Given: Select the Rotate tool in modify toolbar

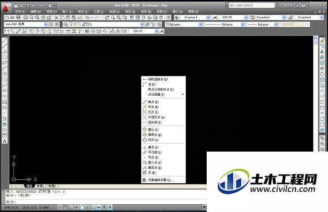Looking at the screenshot, I should click(x=322, y=74).
